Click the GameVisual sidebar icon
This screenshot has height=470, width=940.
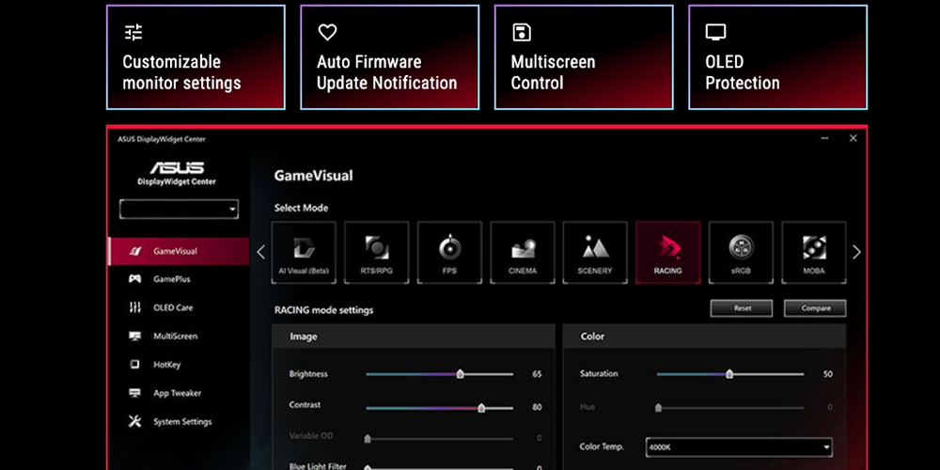pos(135,251)
